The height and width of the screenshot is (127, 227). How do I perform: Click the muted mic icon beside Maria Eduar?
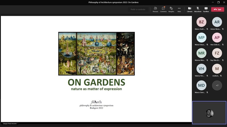click(x=207, y=45)
